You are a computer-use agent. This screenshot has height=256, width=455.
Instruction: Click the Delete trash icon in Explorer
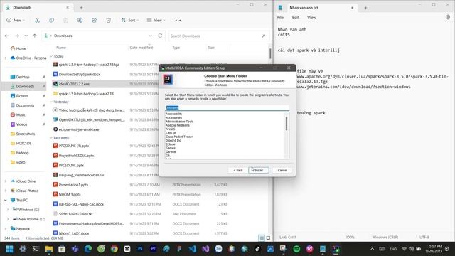(x=108, y=21)
